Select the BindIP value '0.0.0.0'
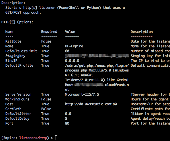The image size is (170, 141). (72, 61)
